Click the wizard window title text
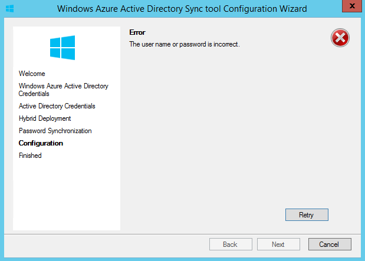This screenshot has width=365, height=261. (182, 9)
